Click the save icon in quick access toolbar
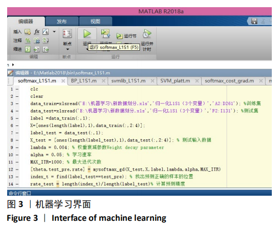The height and width of the screenshot is (229, 280). point(254,21)
